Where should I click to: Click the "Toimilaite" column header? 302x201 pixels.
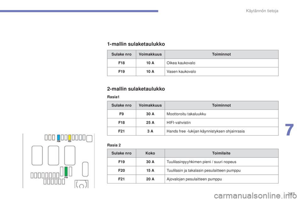(x=221, y=153)
